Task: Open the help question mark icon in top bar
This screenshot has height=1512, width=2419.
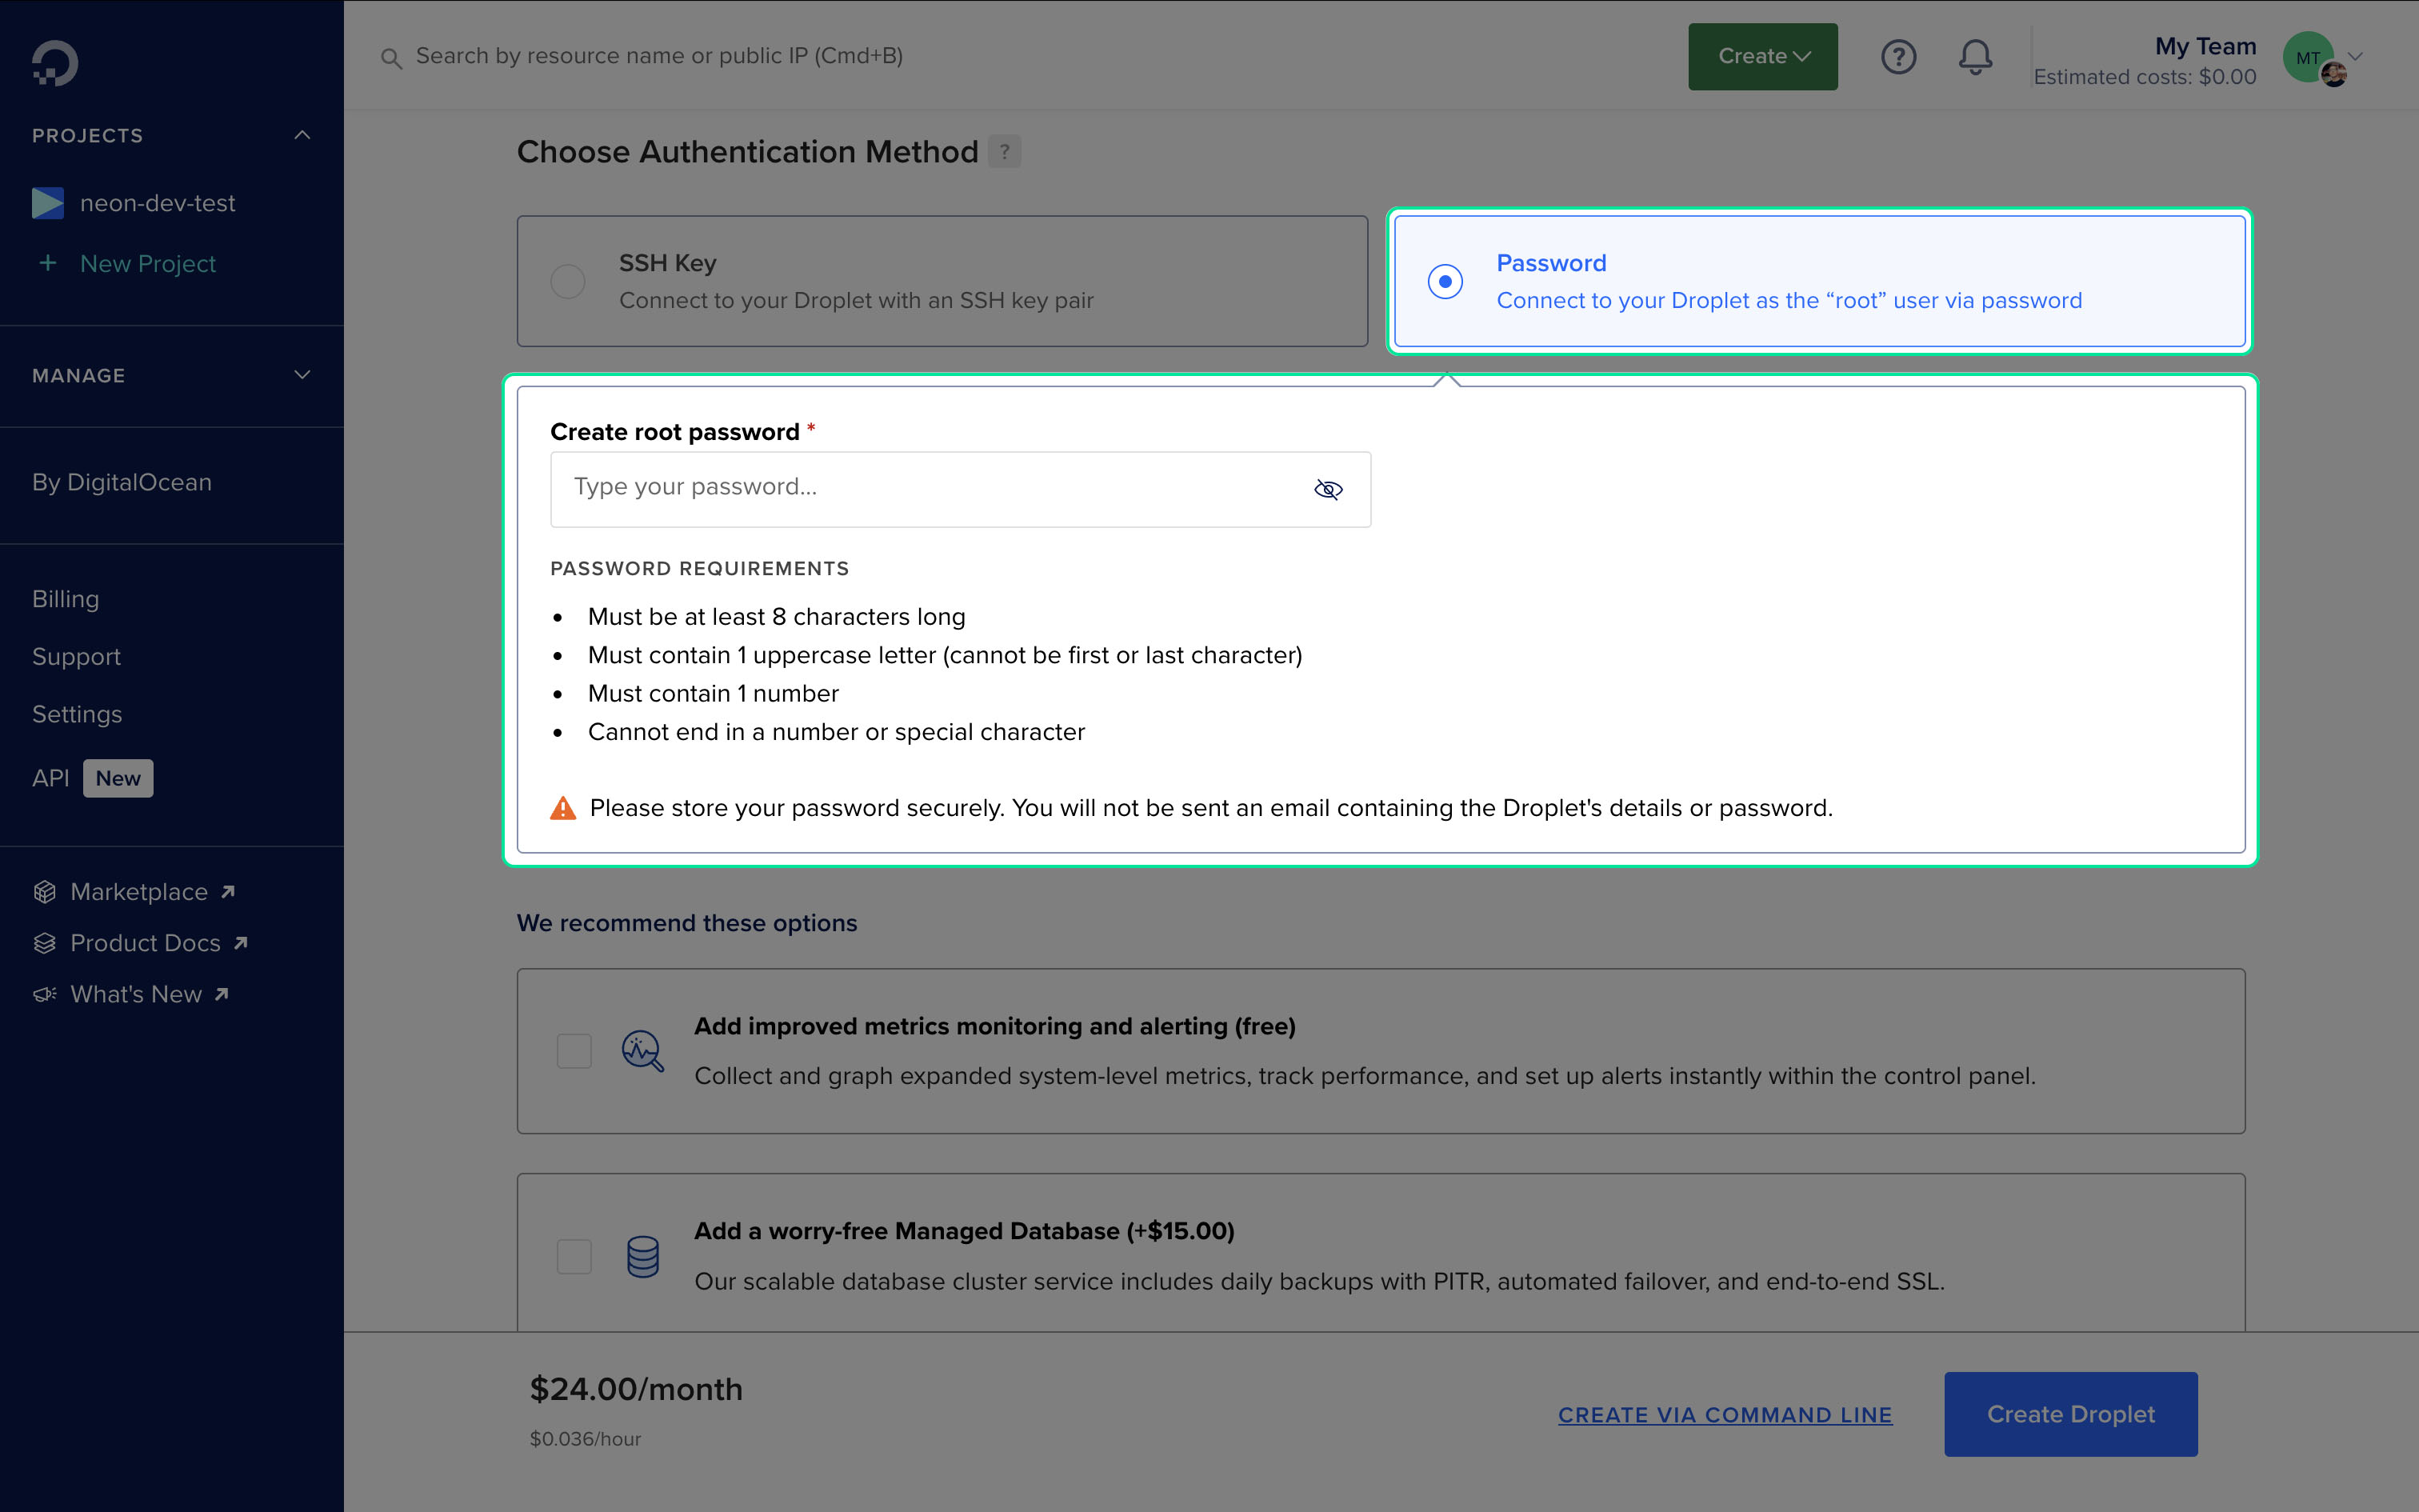Action: pos(1898,57)
